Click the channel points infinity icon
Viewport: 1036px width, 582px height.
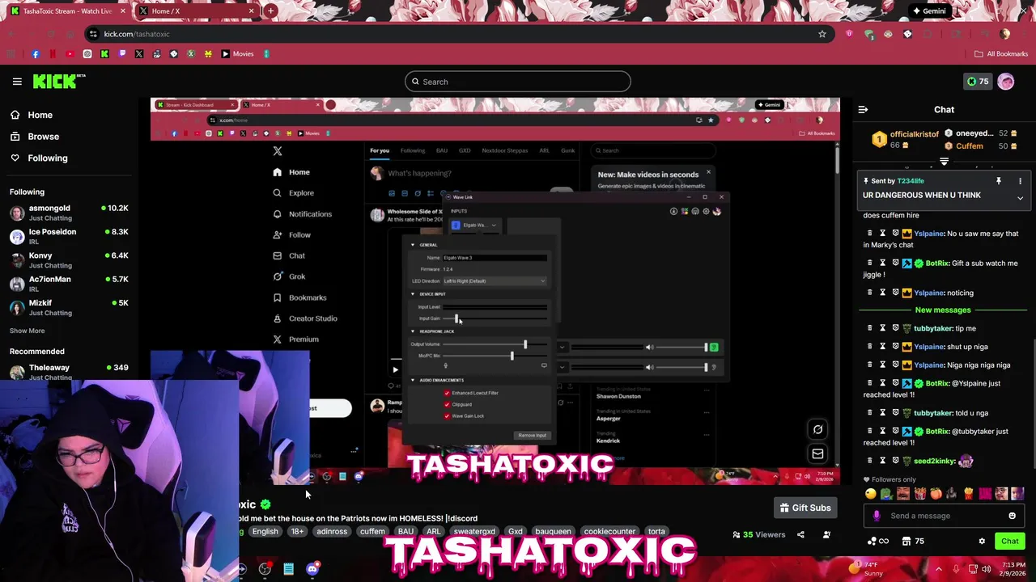point(877,542)
